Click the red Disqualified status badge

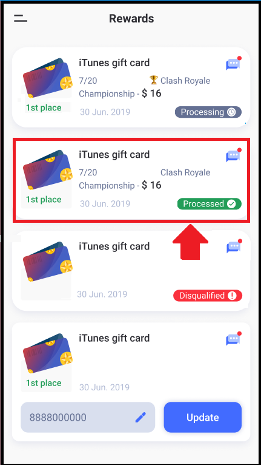click(208, 296)
